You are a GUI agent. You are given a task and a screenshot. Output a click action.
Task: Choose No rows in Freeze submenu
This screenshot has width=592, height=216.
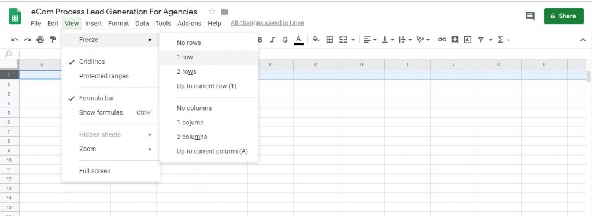pos(209,43)
